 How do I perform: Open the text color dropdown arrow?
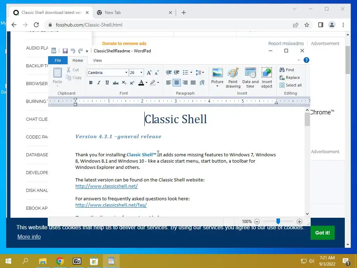pos(146,82)
